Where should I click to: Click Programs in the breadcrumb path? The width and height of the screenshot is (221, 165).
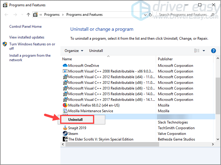click(x=52, y=15)
